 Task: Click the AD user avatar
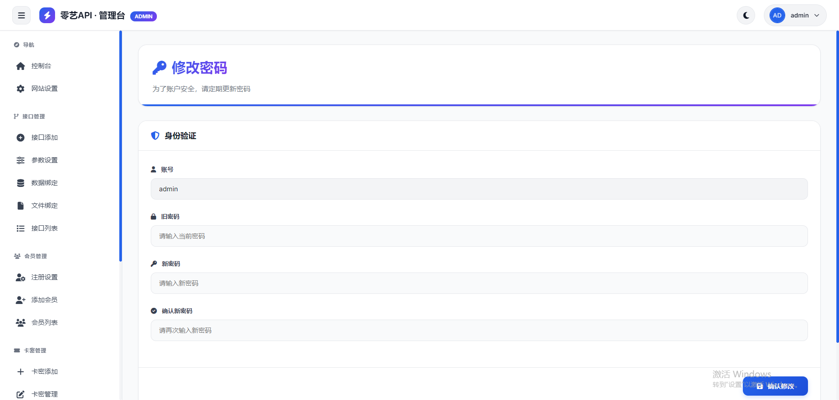(x=777, y=16)
